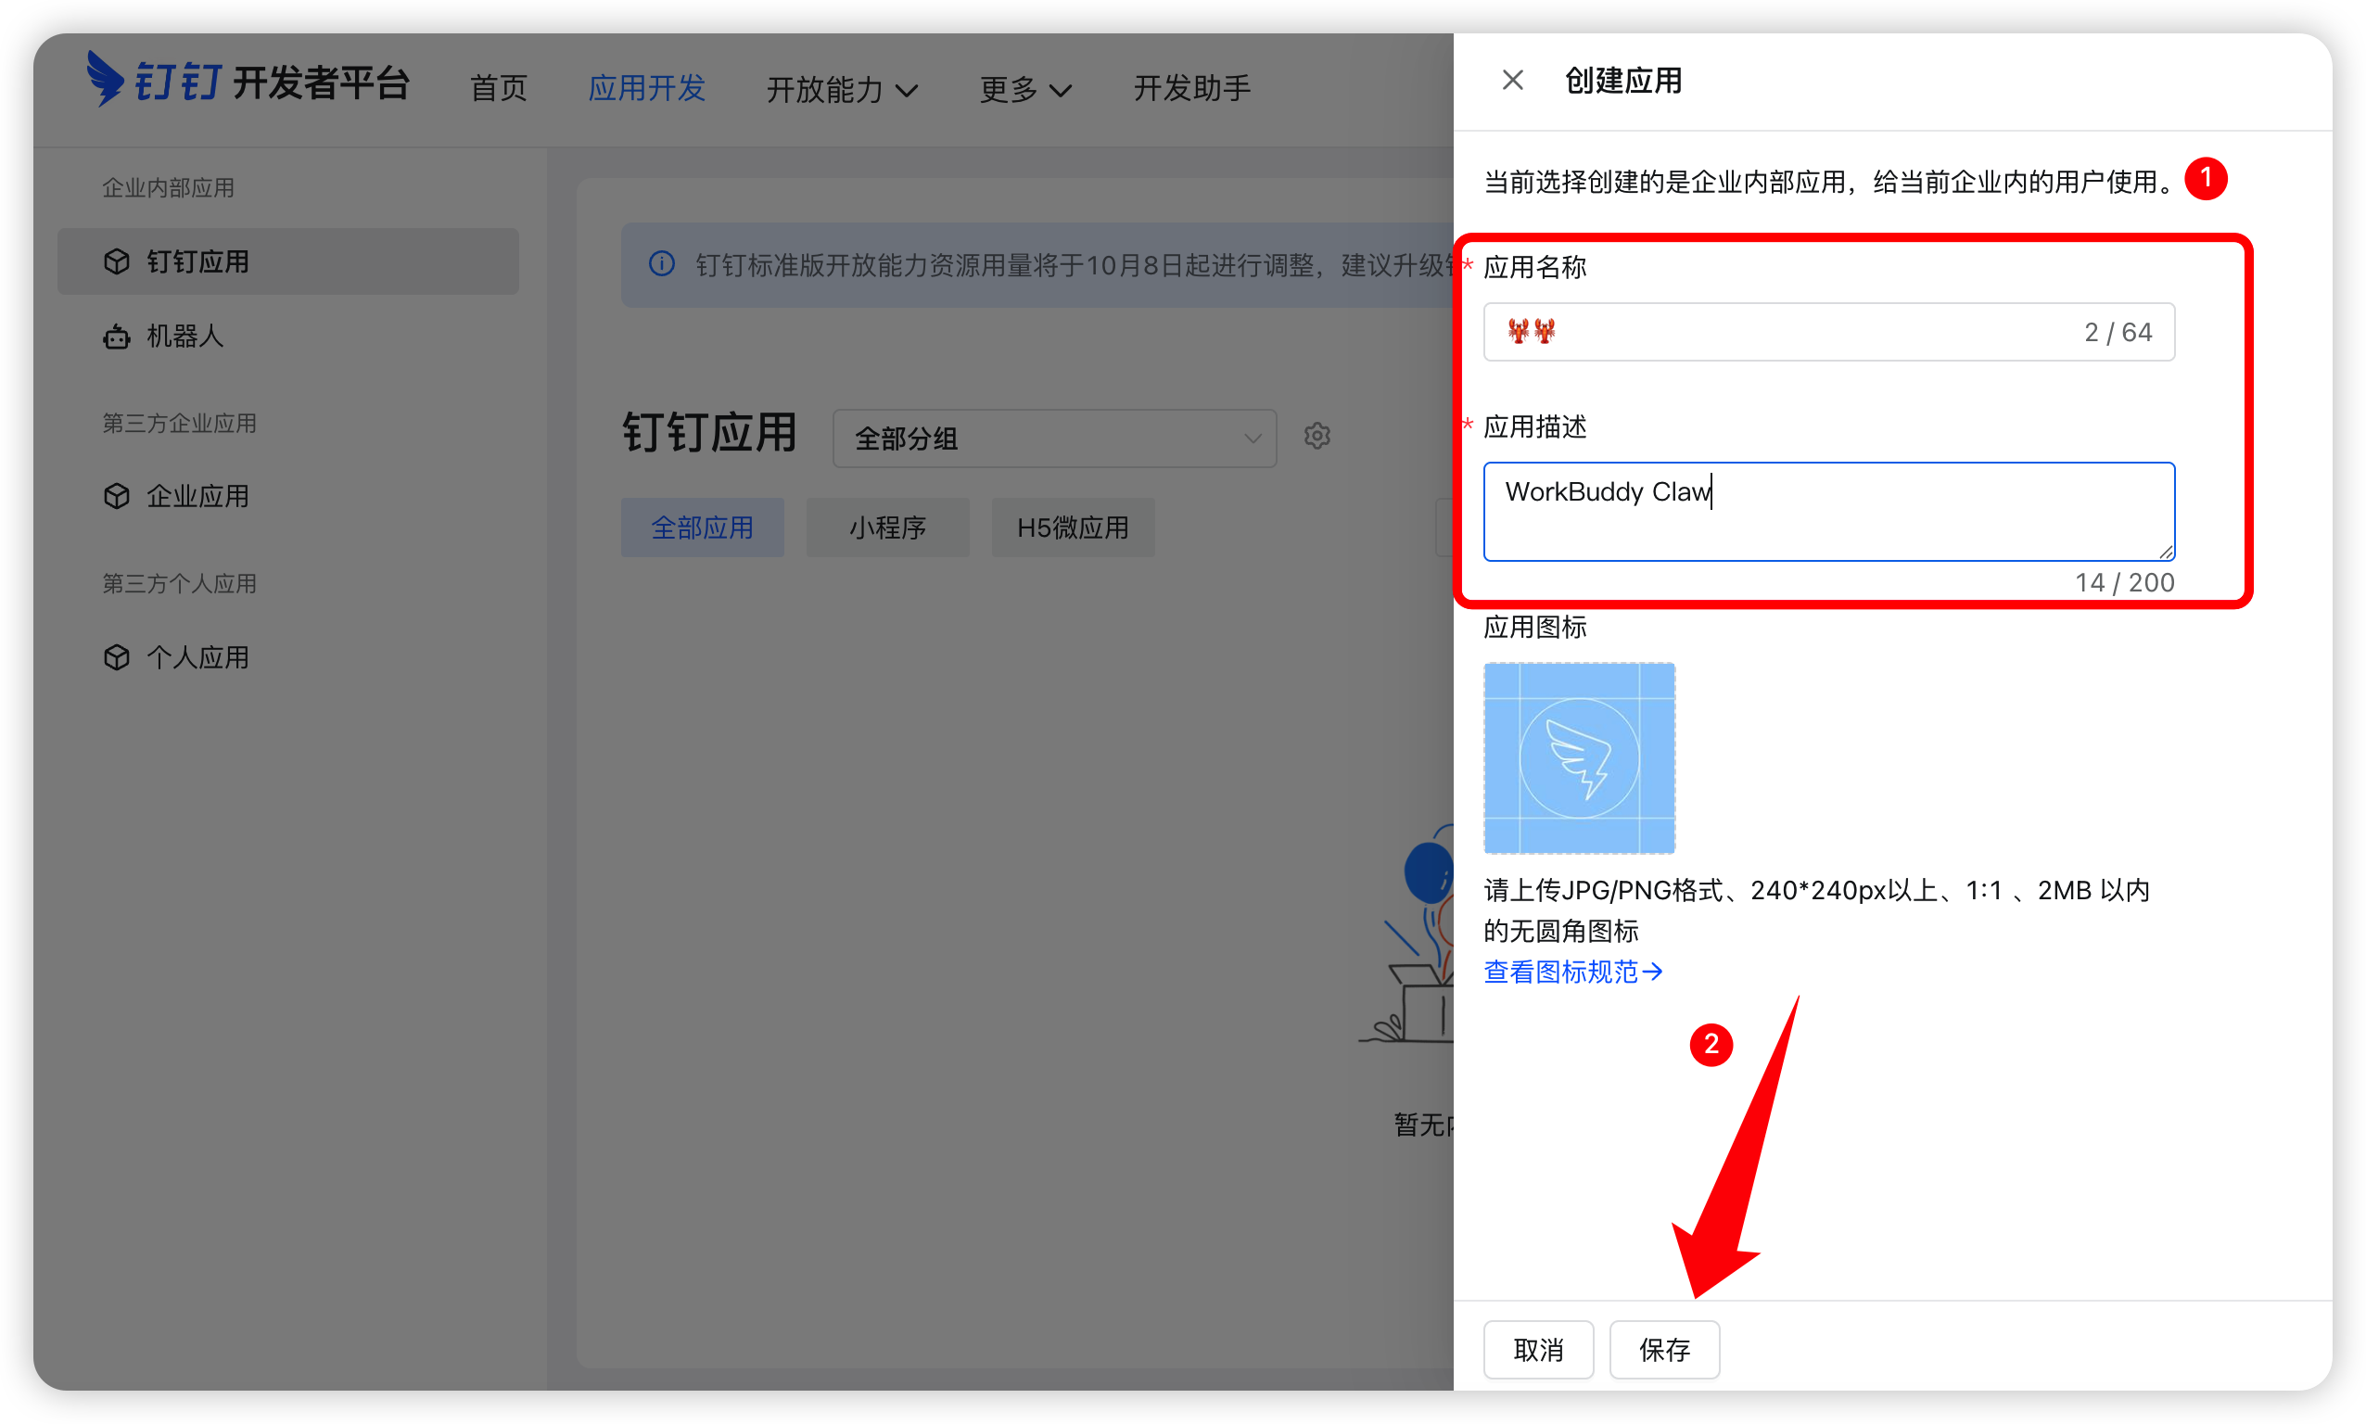The image size is (2366, 1424).
Task: Select the 个人应用 icon under 第三方个人应用
Action: click(116, 657)
